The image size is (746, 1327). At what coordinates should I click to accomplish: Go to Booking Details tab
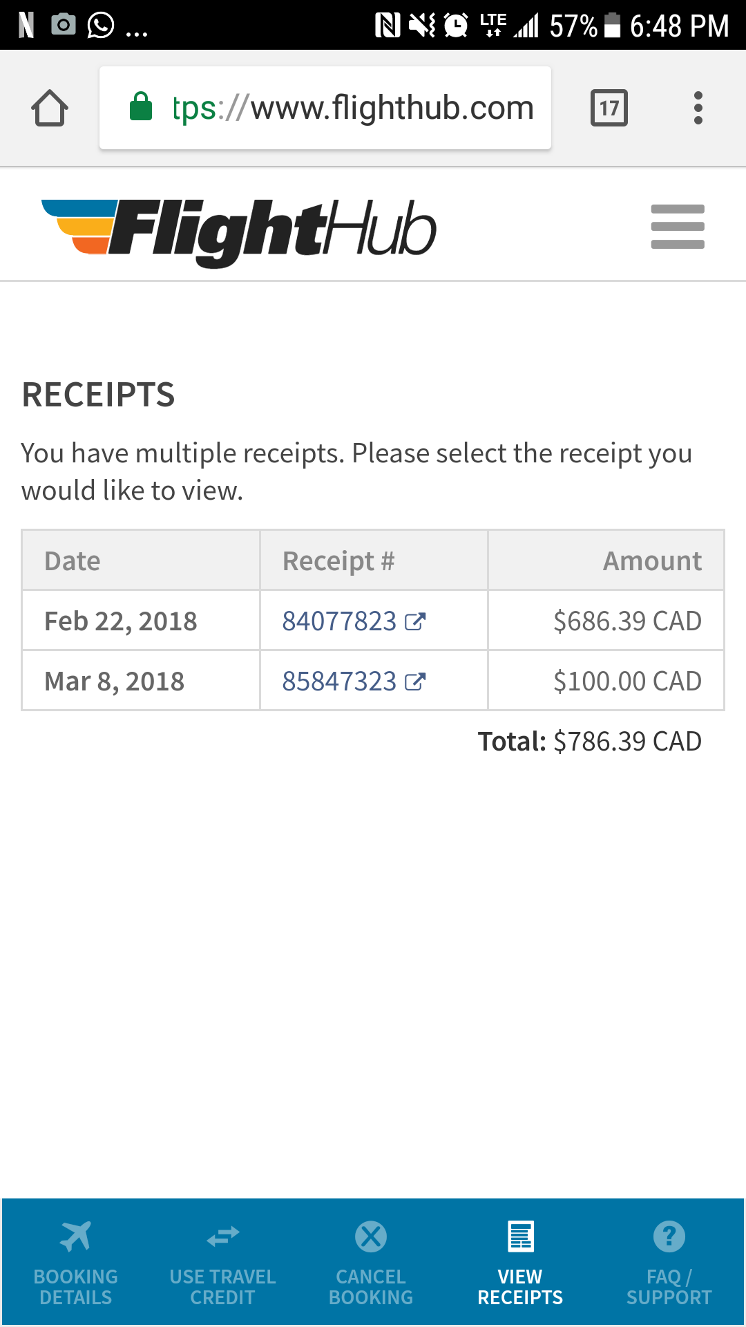(x=76, y=1263)
